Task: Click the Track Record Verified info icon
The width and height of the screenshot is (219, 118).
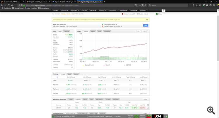Action: (117, 24)
